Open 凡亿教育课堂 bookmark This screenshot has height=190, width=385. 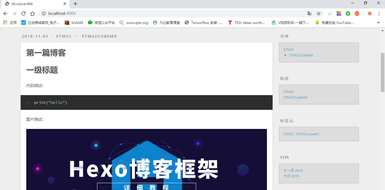166,23
